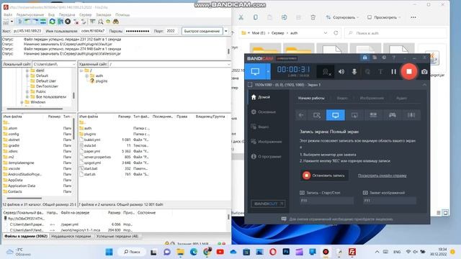Open Домой section in Bandicam sidebar
This screenshot has height=259, width=461.
pos(261,97)
